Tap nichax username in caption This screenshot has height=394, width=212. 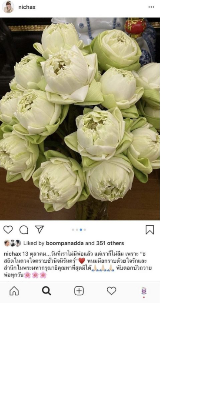tap(12, 254)
